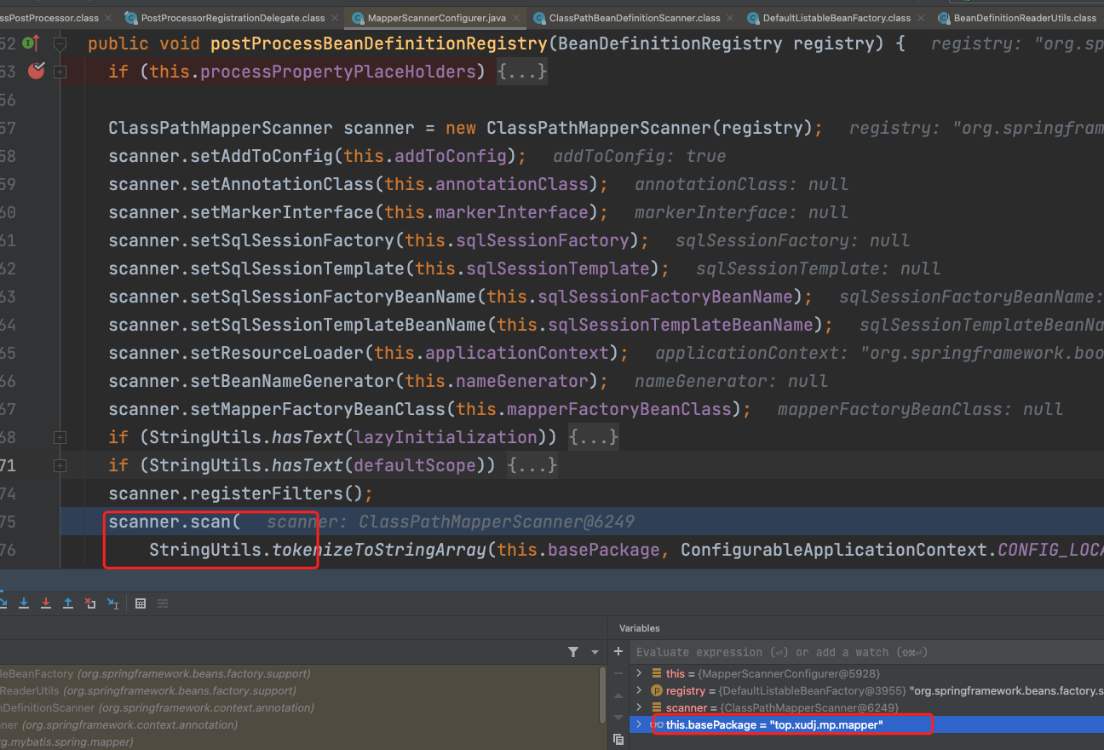The image size is (1104, 750).
Task: Expand the scanner ClassPathMapperScanner variable node
Action: 639,707
